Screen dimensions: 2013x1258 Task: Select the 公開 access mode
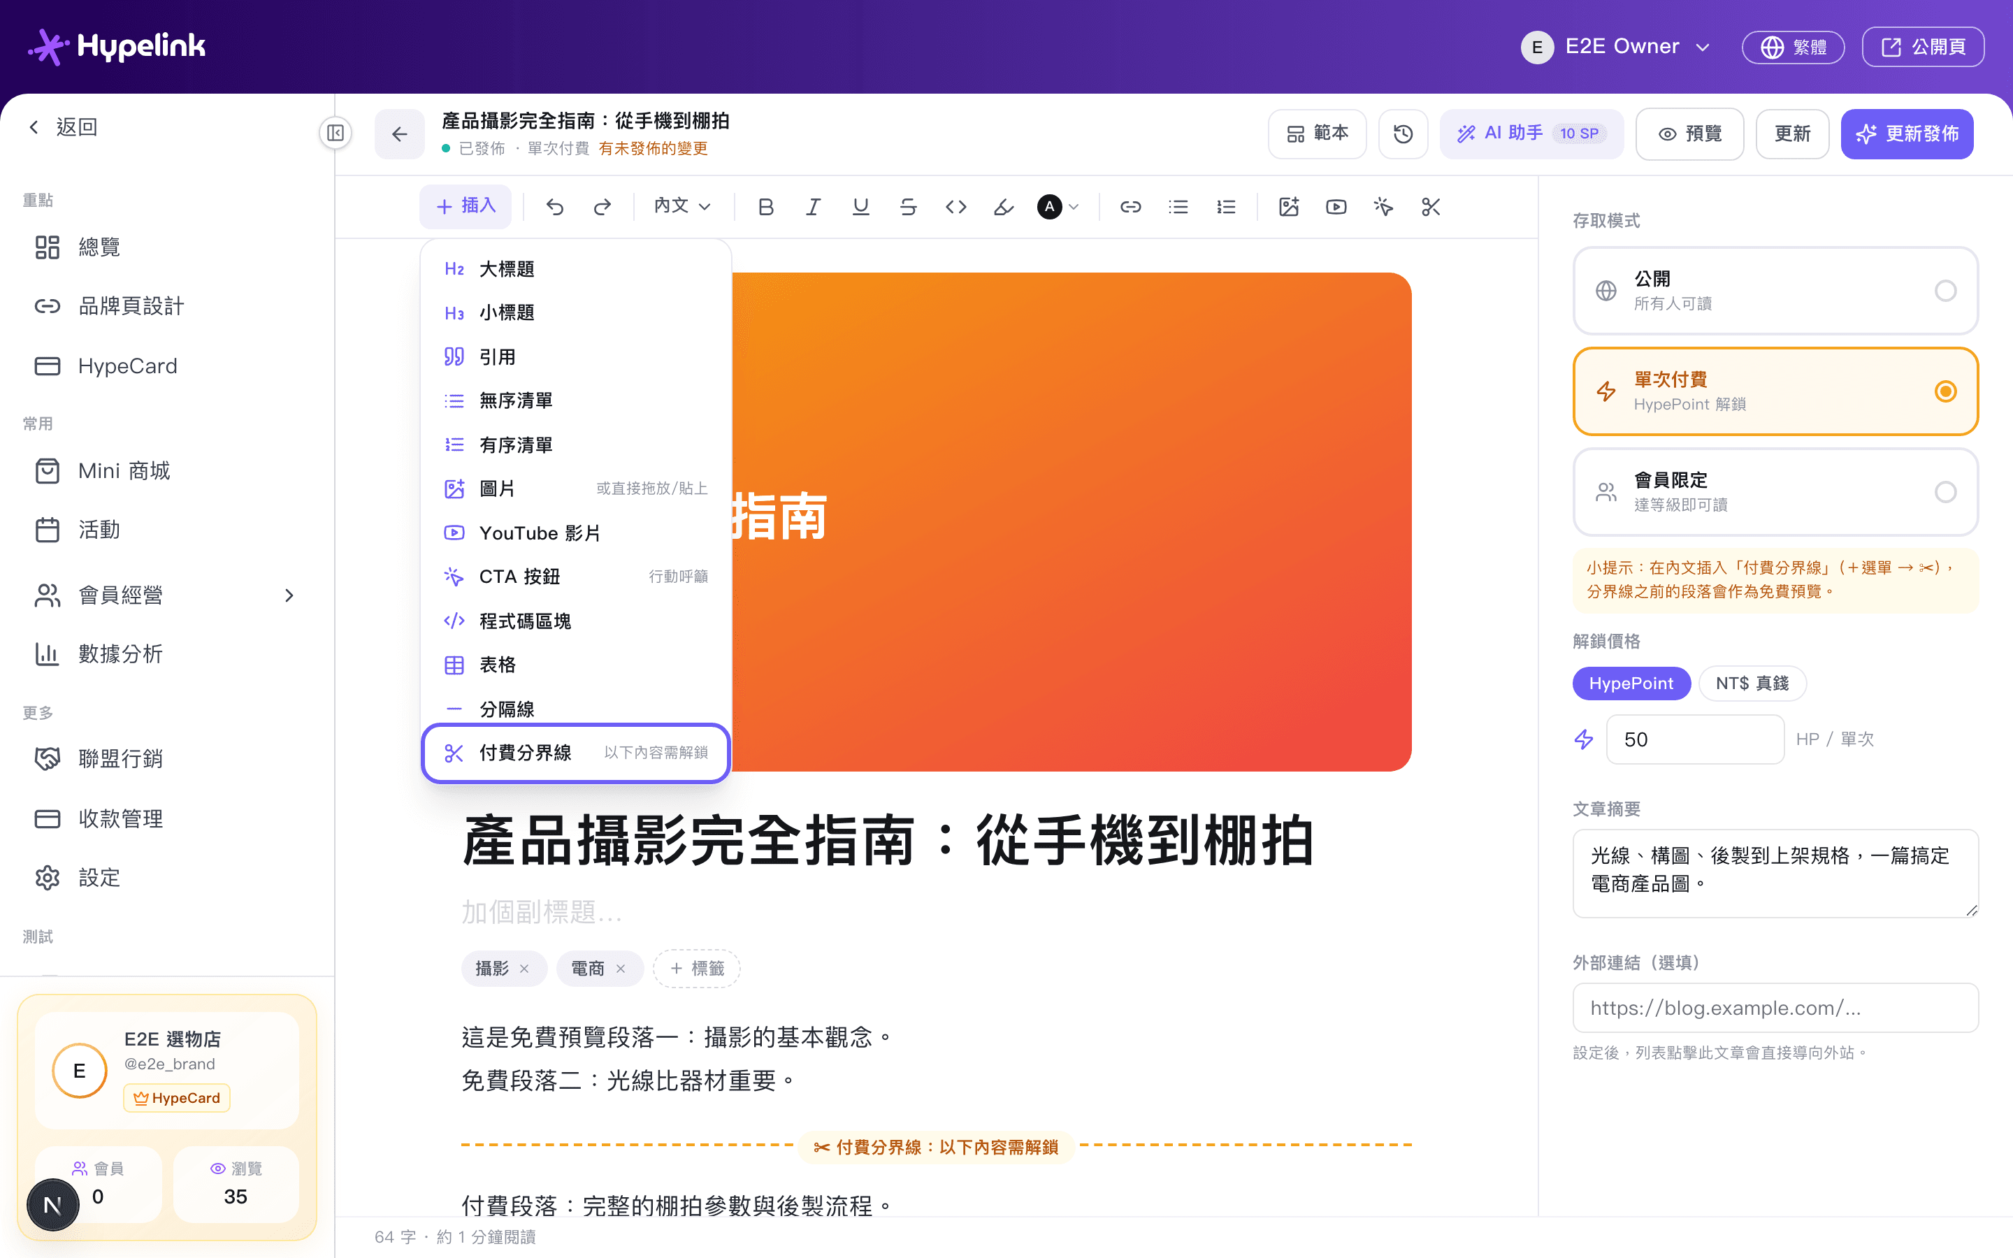1775,290
